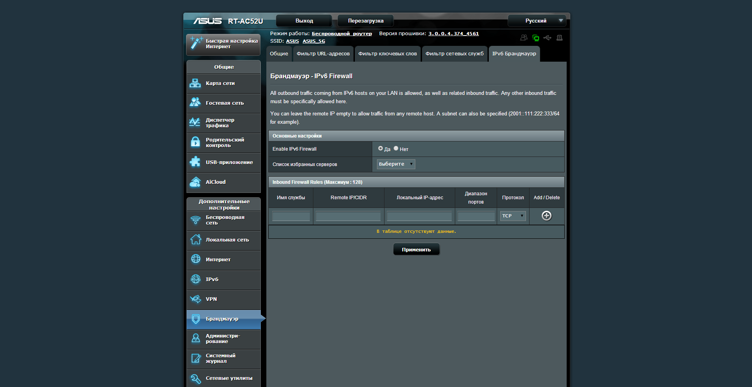The height and width of the screenshot is (387, 752).
Task: Click the ASUS_5G SSID link
Action: coord(314,41)
